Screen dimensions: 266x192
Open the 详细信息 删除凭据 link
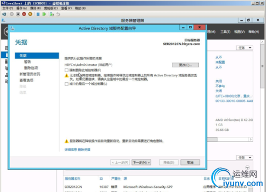77,150
